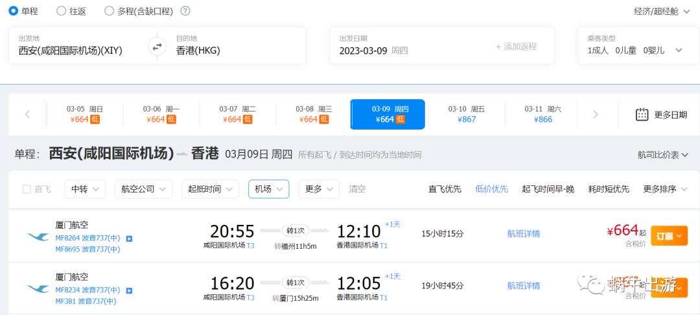The height and width of the screenshot is (315, 700).
Task: Sort by 直飞优先
Action: (x=445, y=189)
